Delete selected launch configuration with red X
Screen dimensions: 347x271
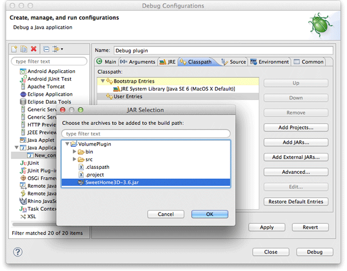coord(34,49)
